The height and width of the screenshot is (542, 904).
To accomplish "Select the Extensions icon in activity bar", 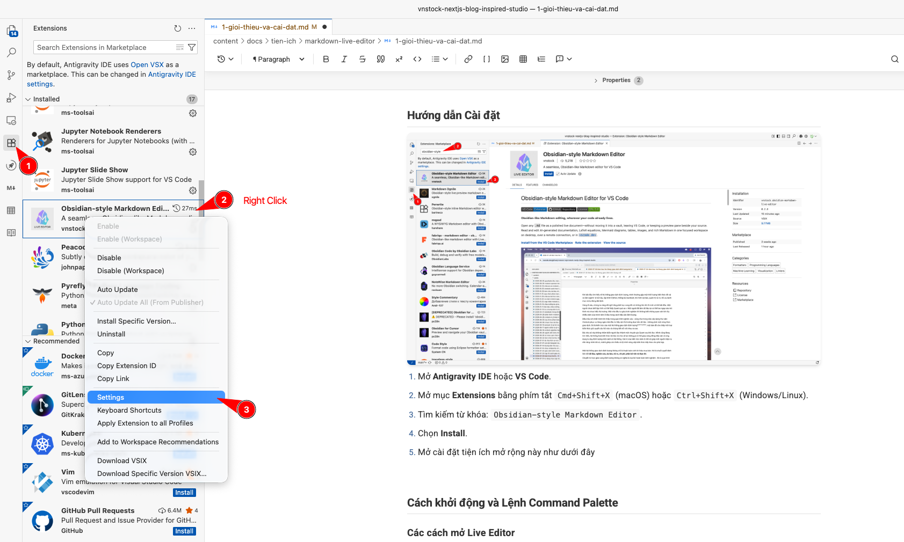I will tap(11, 143).
